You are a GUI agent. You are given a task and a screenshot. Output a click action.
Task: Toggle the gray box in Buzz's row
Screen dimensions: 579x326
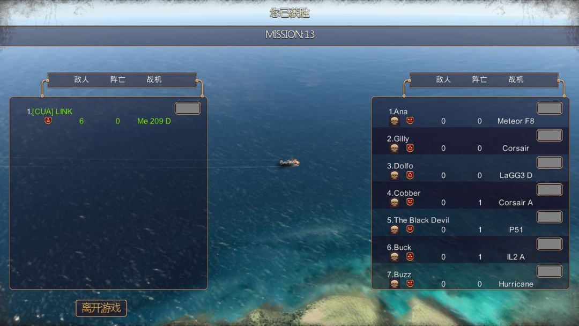pos(550,271)
